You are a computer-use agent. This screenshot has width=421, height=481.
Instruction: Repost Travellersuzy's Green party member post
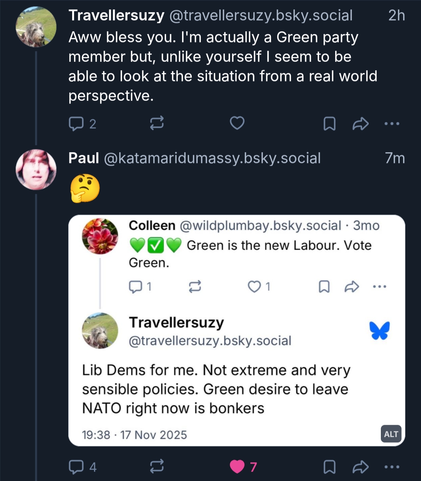(x=157, y=124)
